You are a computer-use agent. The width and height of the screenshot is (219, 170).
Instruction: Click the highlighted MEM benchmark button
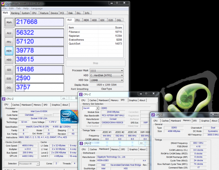point(9,51)
